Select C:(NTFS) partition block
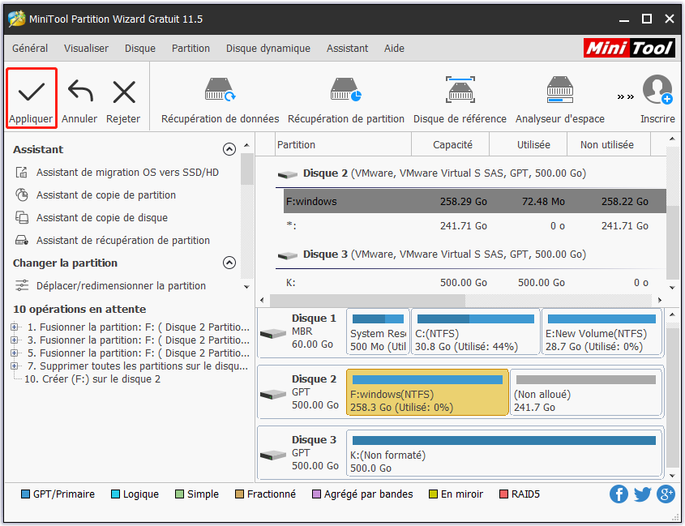 pos(475,332)
